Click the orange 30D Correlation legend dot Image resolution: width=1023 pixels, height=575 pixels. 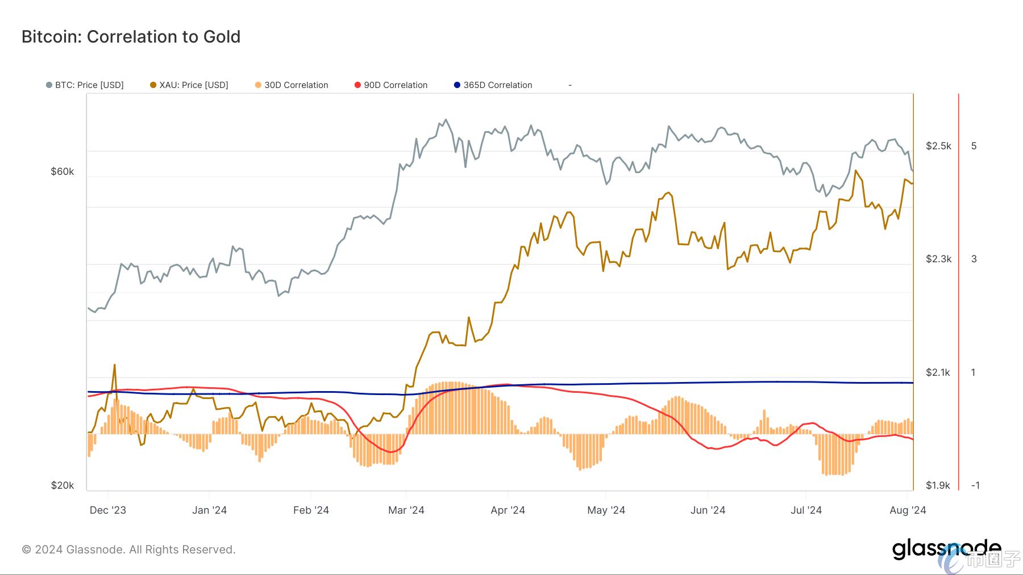click(x=259, y=85)
